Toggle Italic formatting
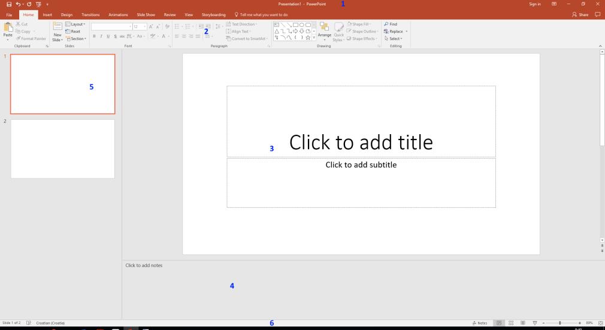 [x=101, y=37]
